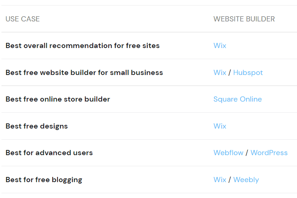
Task: Click Wix link in small business row
Action: pyautogui.click(x=220, y=73)
